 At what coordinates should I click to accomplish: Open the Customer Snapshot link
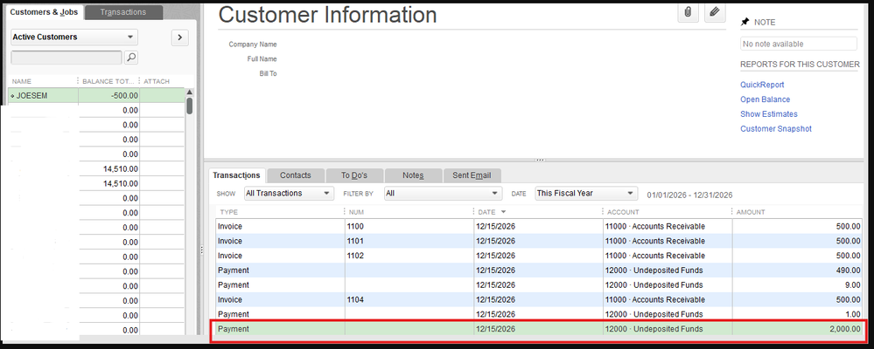776,128
